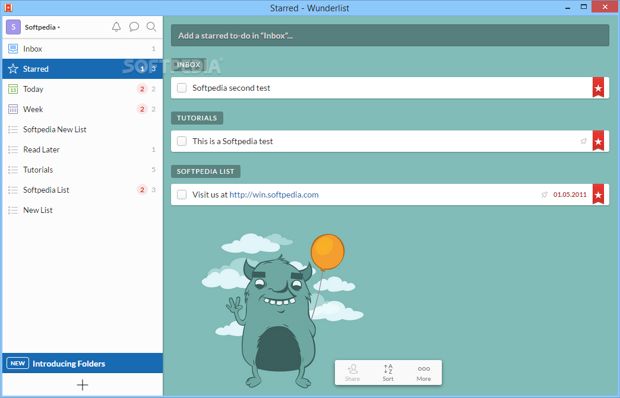
Task: Click the 01.05.2011 due date
Action: (570, 195)
